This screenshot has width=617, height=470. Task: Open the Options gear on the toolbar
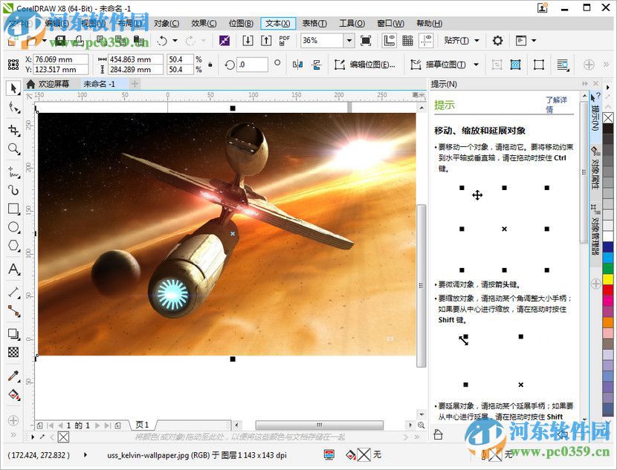497,41
